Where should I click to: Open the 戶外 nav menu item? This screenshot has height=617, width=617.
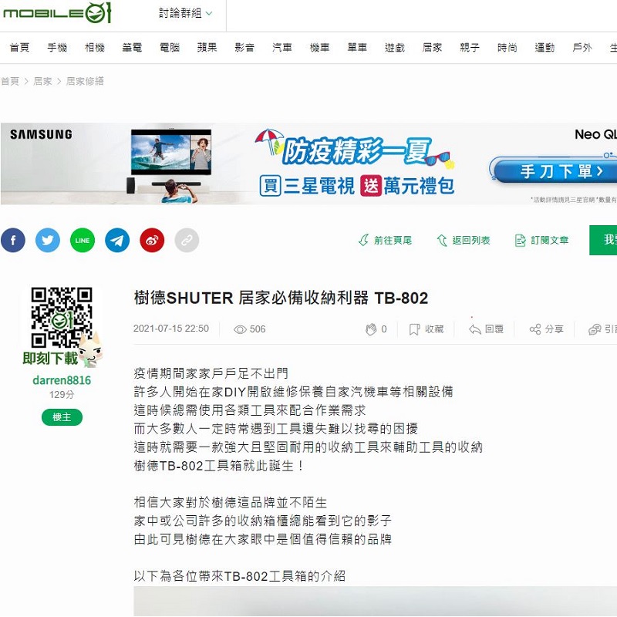click(582, 48)
